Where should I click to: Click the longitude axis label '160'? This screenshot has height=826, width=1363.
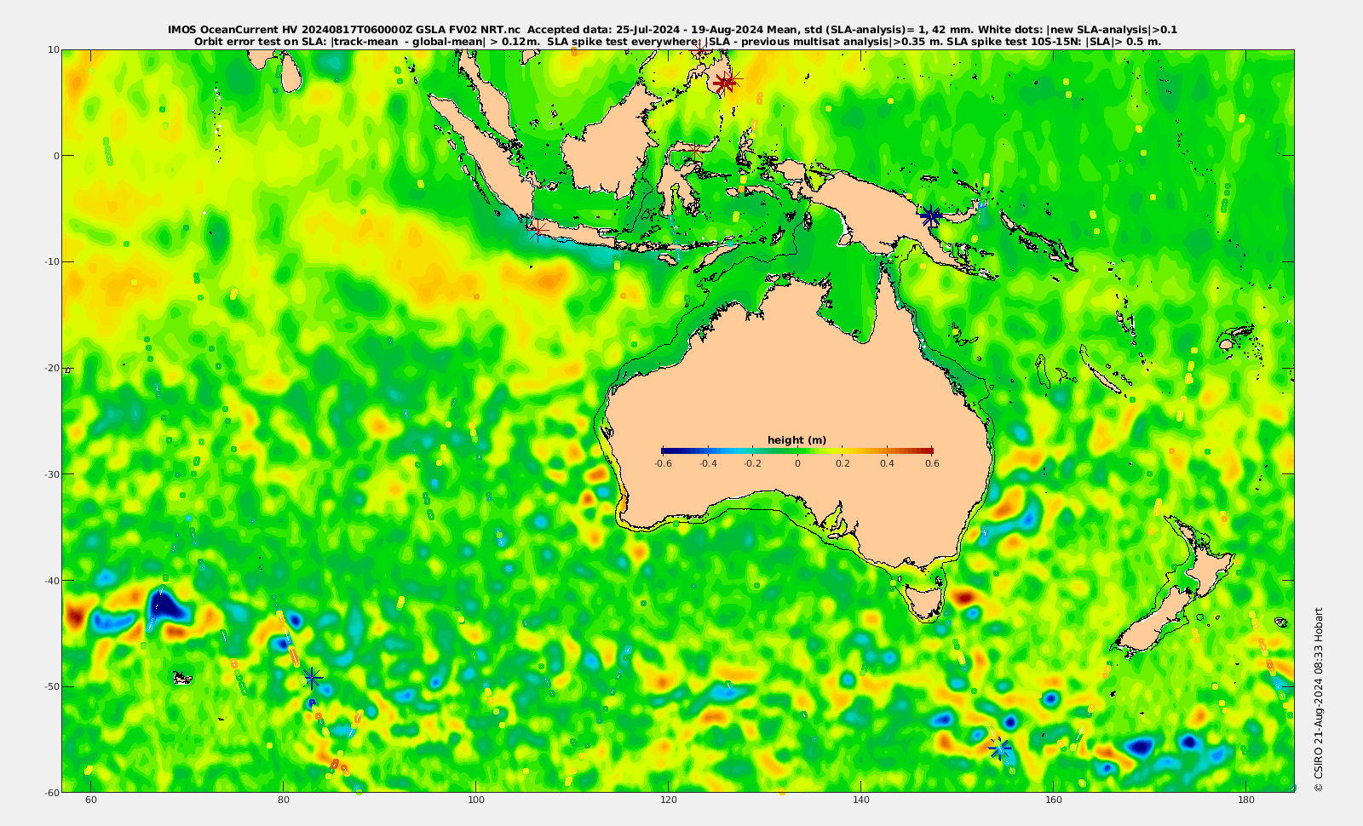(x=1054, y=800)
